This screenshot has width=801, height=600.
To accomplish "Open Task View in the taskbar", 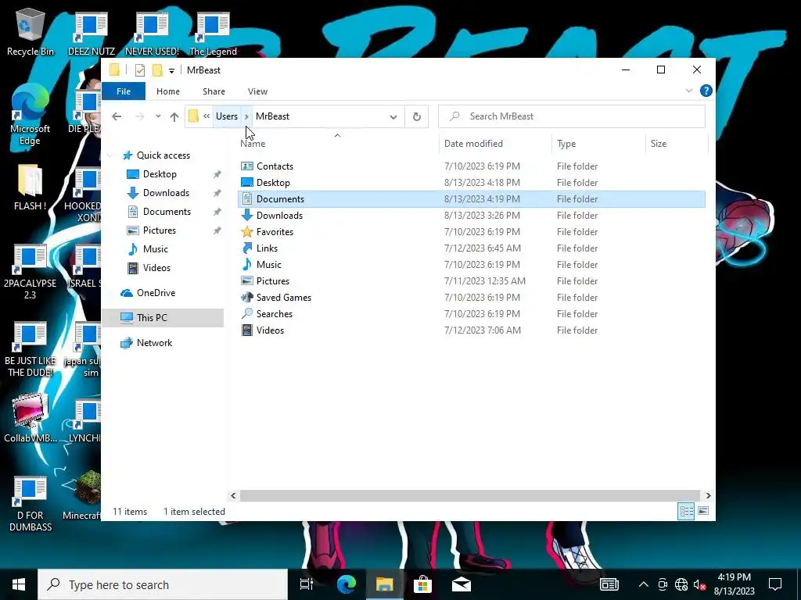I will pyautogui.click(x=307, y=584).
